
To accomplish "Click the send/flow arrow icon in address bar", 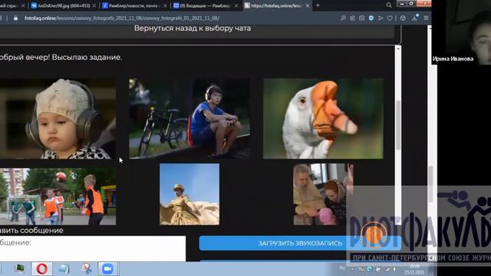I will point(381,18).
